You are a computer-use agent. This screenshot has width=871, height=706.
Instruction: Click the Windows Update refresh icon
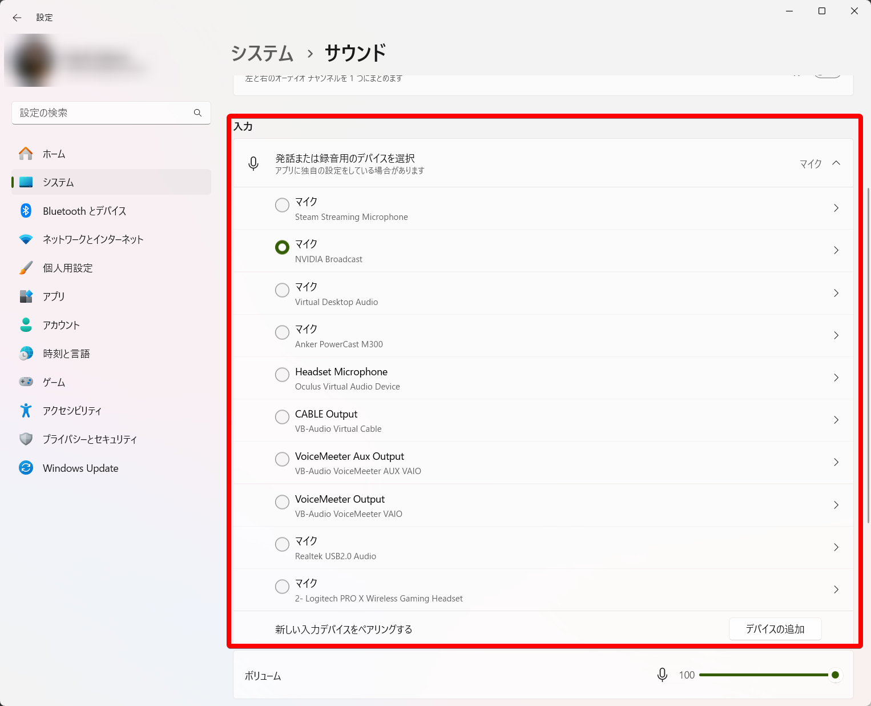click(x=26, y=468)
